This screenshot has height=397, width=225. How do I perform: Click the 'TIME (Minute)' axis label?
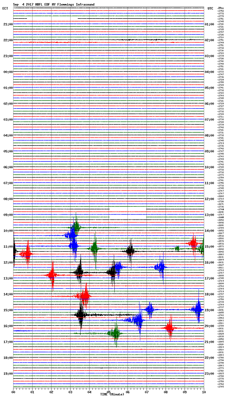[112, 394]
